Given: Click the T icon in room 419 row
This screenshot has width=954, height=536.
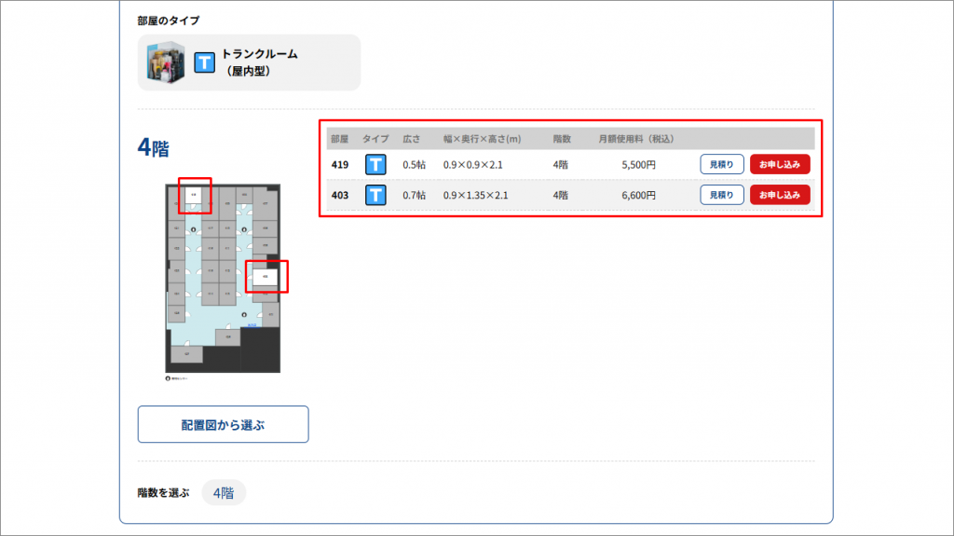Looking at the screenshot, I should point(375,164).
